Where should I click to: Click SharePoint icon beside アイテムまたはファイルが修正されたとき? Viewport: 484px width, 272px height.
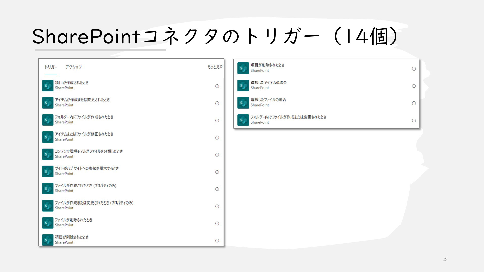48,137
